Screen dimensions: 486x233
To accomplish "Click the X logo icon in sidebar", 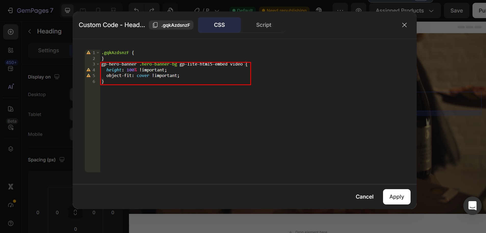I will pos(11,187).
